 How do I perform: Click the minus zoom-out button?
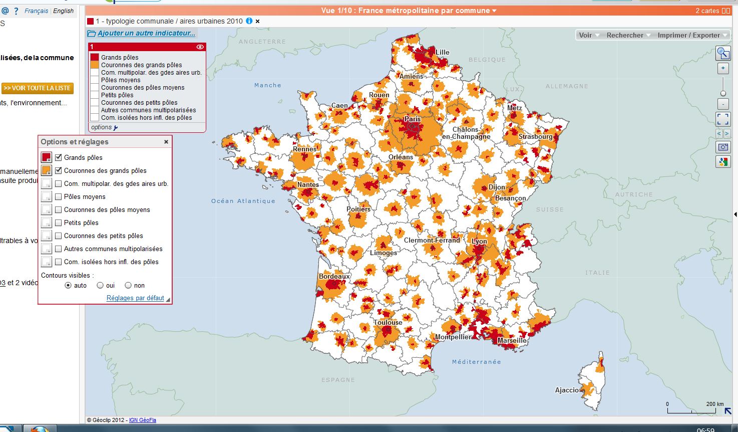click(x=723, y=104)
